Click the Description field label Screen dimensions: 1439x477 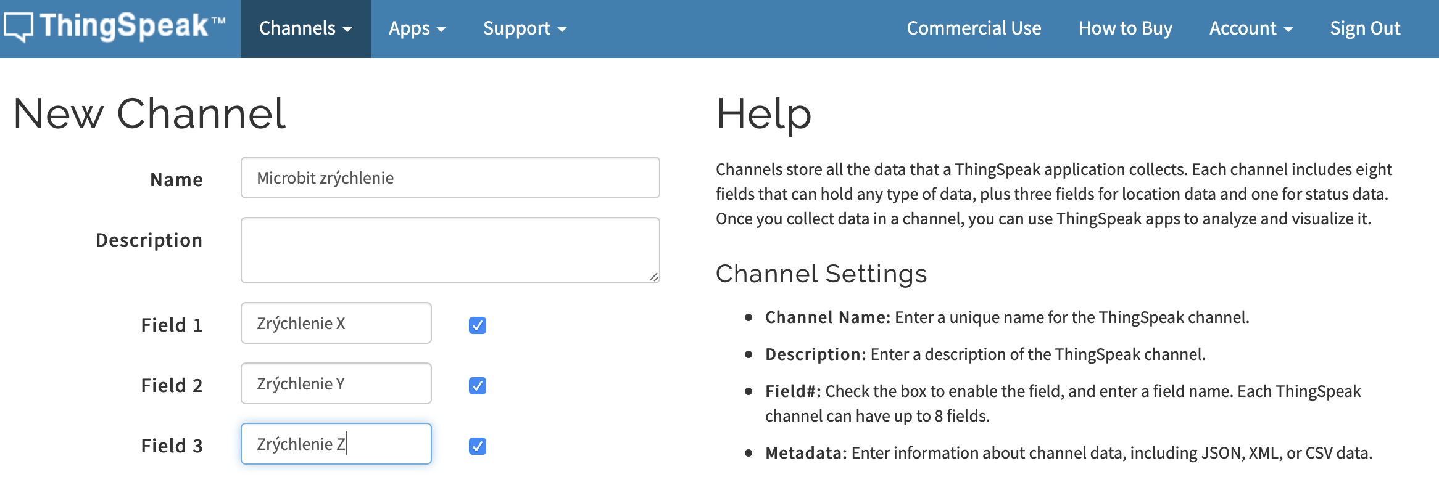149,240
